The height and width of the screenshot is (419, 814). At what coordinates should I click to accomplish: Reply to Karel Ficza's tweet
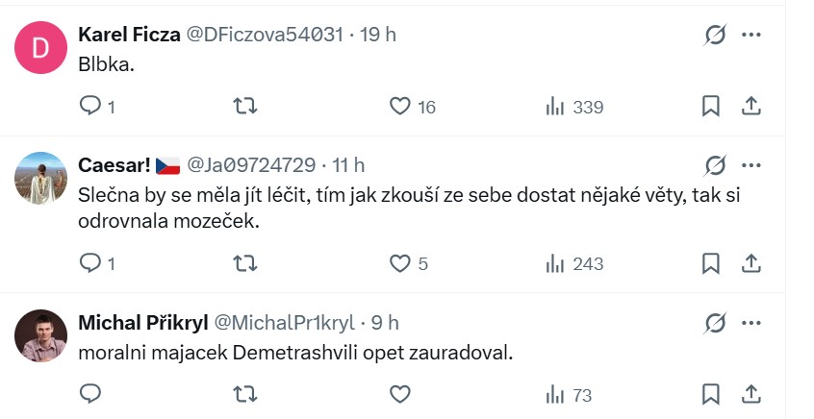click(89, 107)
